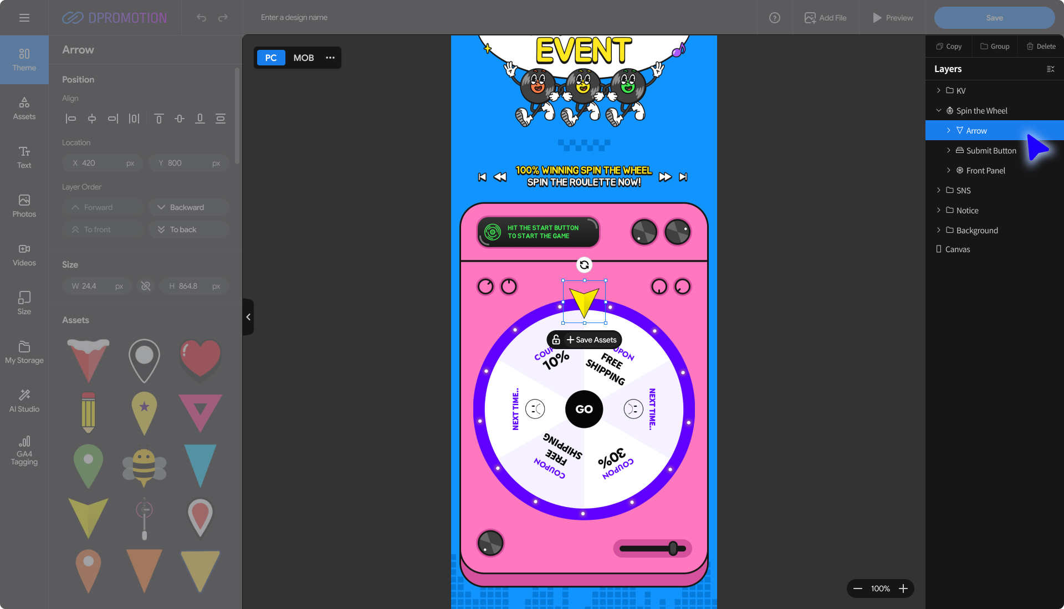Viewport: 1064px width, 609px height.
Task: Switch canvas view to MOB
Action: coord(303,58)
